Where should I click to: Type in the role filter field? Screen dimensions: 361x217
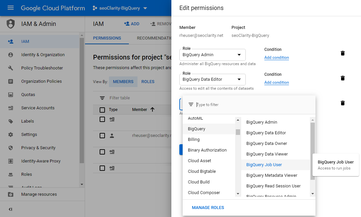pos(252,105)
